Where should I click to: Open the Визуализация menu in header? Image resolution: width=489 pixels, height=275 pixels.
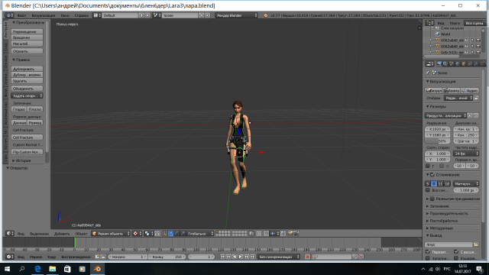pyautogui.click(x=44, y=15)
